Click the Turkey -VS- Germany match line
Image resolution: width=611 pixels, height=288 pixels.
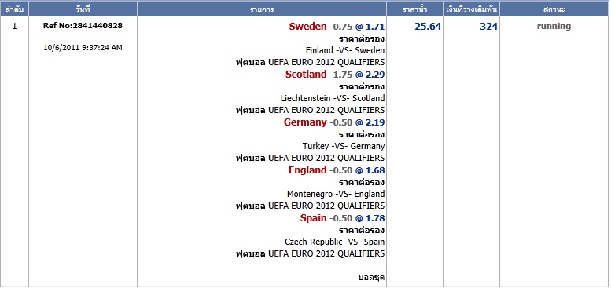[x=344, y=146]
